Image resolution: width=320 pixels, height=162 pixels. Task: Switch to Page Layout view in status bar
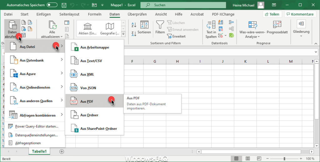click(247, 158)
